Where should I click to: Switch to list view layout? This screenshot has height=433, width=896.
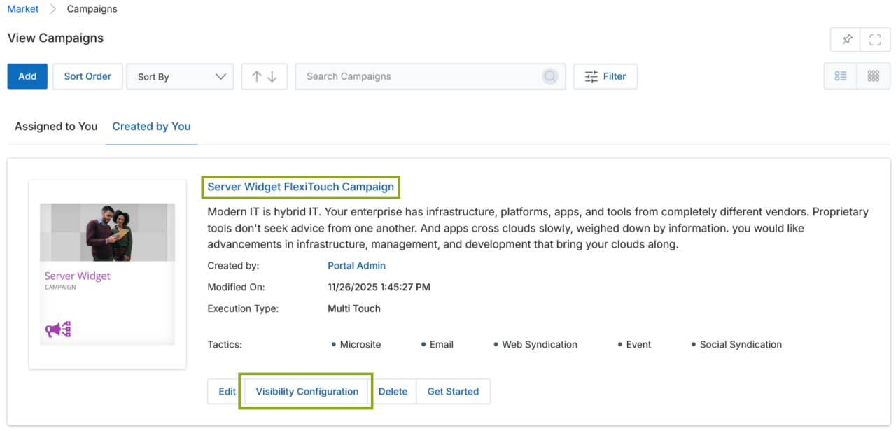[x=841, y=76]
